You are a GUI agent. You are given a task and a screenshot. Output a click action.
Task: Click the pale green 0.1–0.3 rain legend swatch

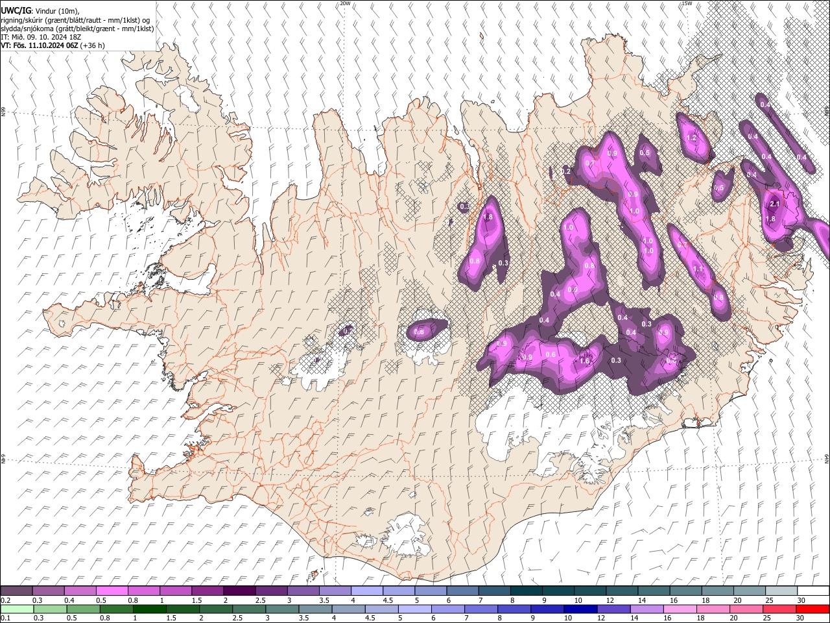[17, 609]
